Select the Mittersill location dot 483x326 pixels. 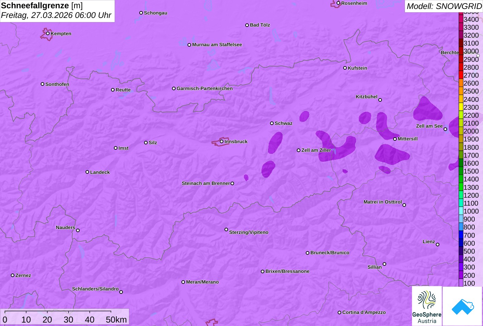click(x=395, y=139)
